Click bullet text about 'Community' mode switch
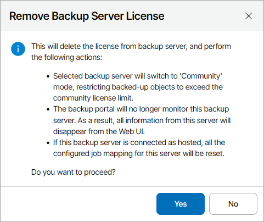 [x=138, y=87]
